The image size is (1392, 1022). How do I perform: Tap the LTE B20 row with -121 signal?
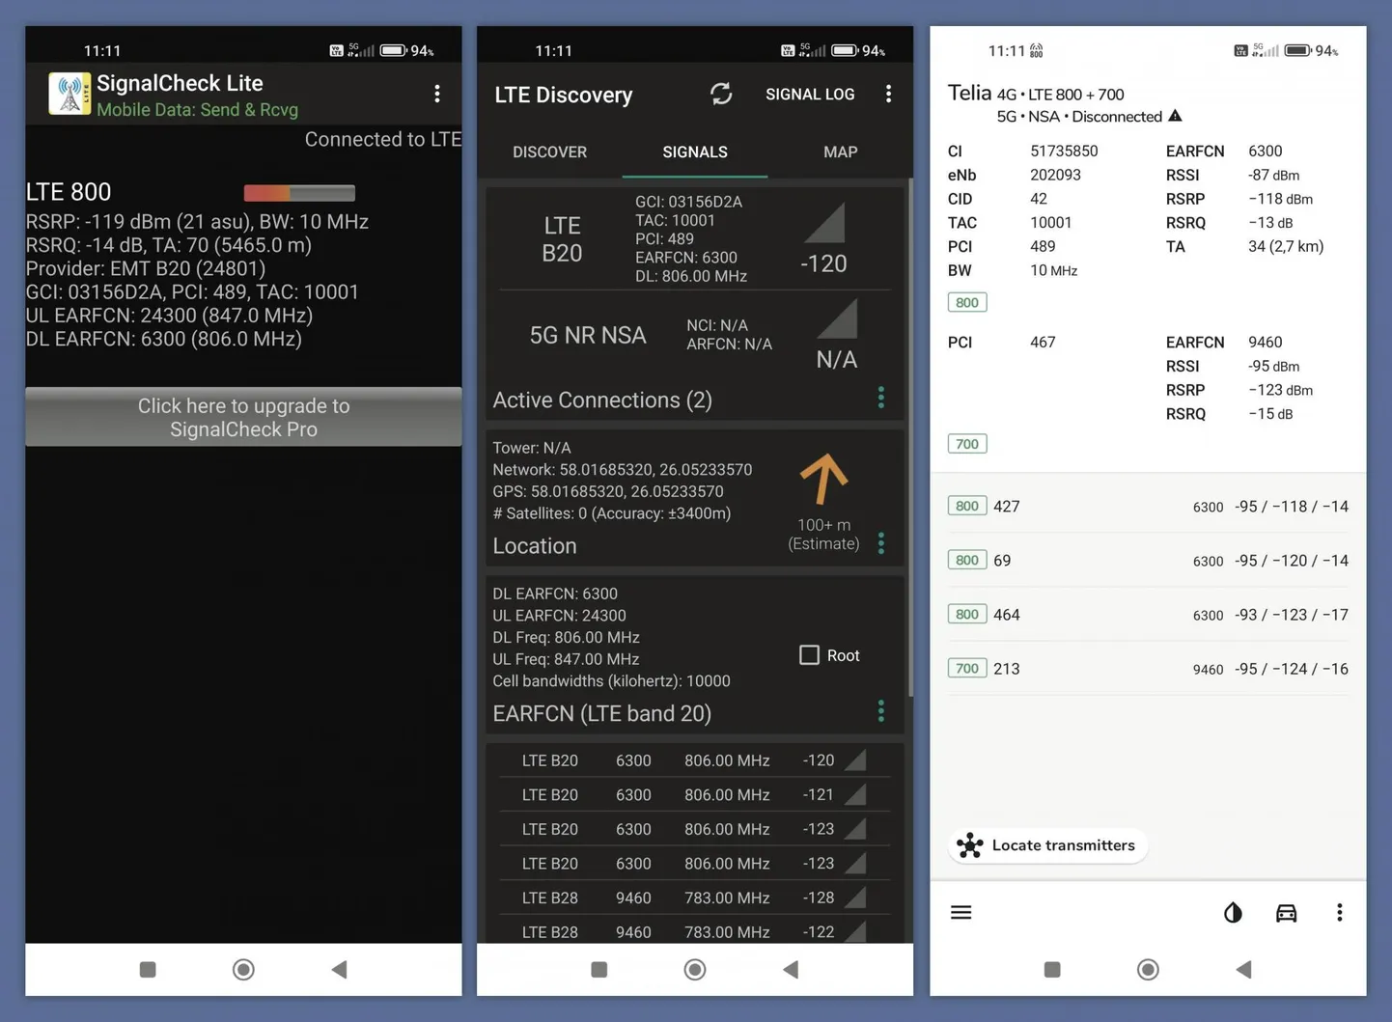(x=694, y=795)
